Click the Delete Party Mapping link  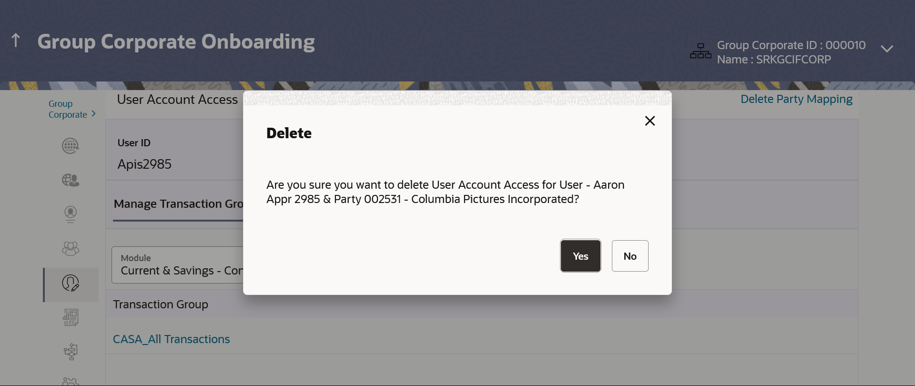tap(796, 99)
